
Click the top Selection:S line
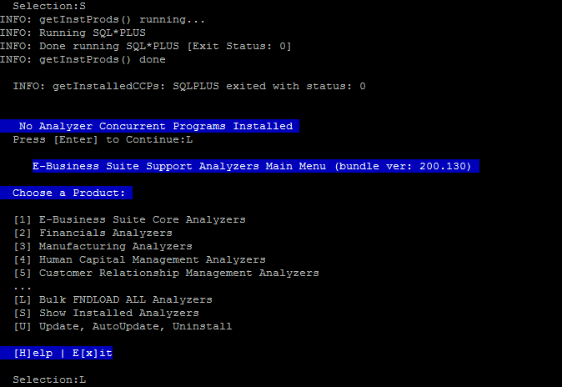pos(49,6)
